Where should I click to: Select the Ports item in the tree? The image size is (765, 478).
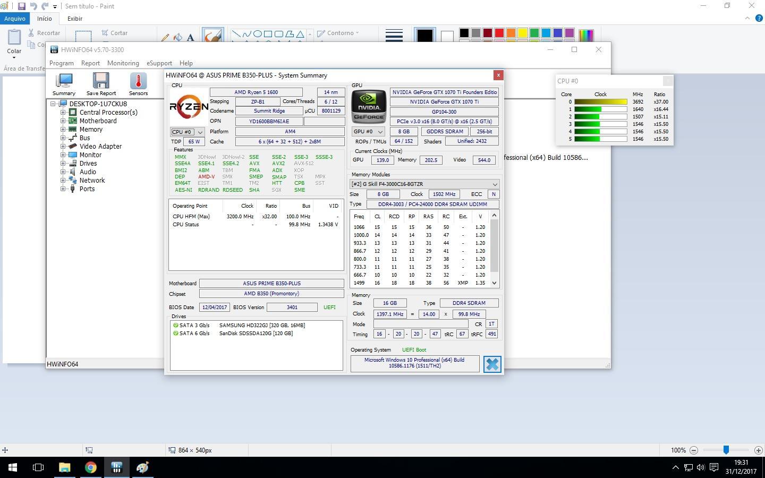point(87,189)
